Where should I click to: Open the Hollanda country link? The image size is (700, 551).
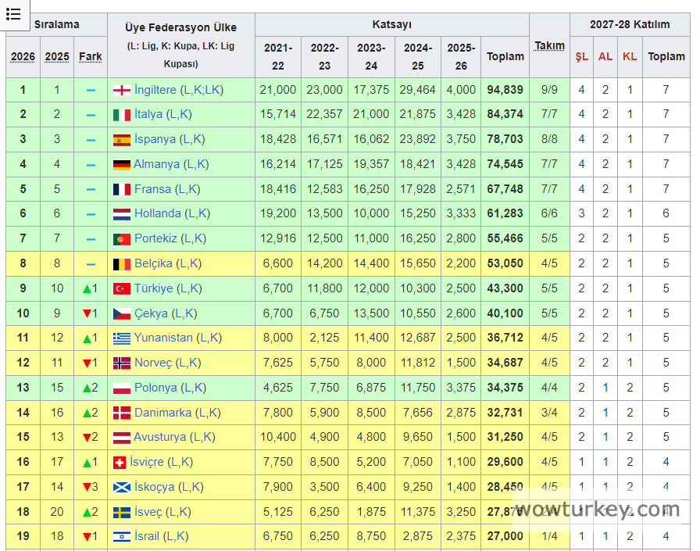pyautogui.click(x=157, y=213)
